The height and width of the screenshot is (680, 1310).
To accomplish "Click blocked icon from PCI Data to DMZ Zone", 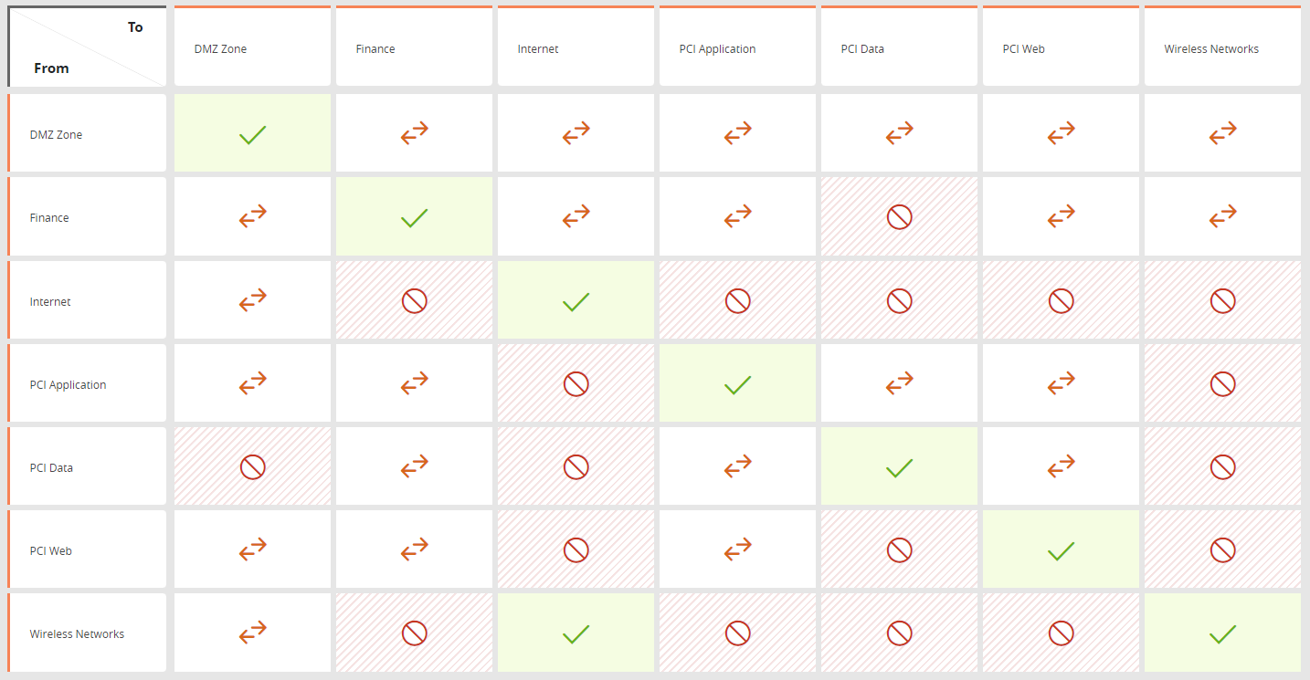I will pyautogui.click(x=252, y=467).
